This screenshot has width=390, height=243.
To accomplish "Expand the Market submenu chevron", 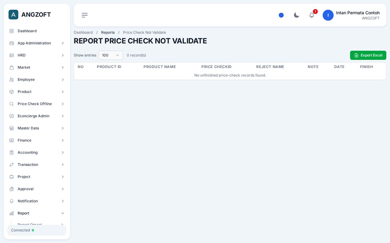I will point(63,67).
